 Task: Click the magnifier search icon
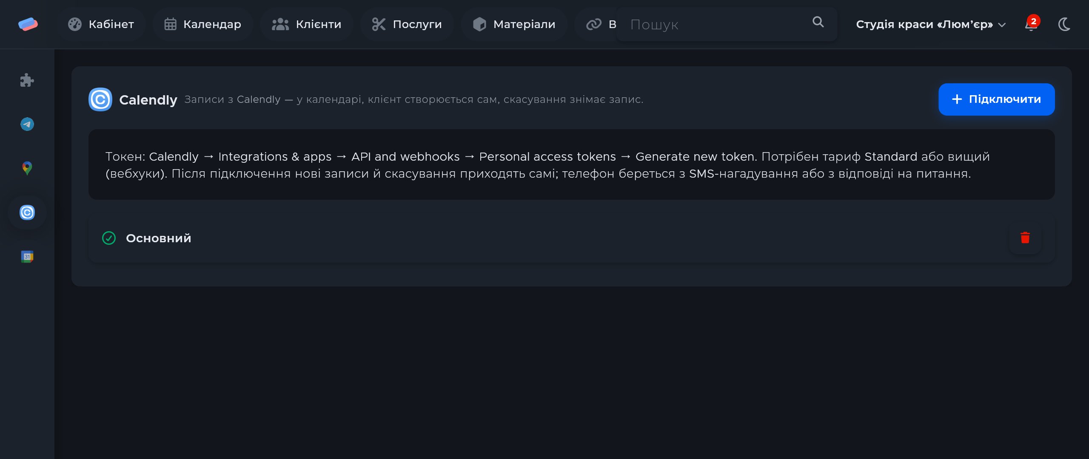pyautogui.click(x=818, y=22)
